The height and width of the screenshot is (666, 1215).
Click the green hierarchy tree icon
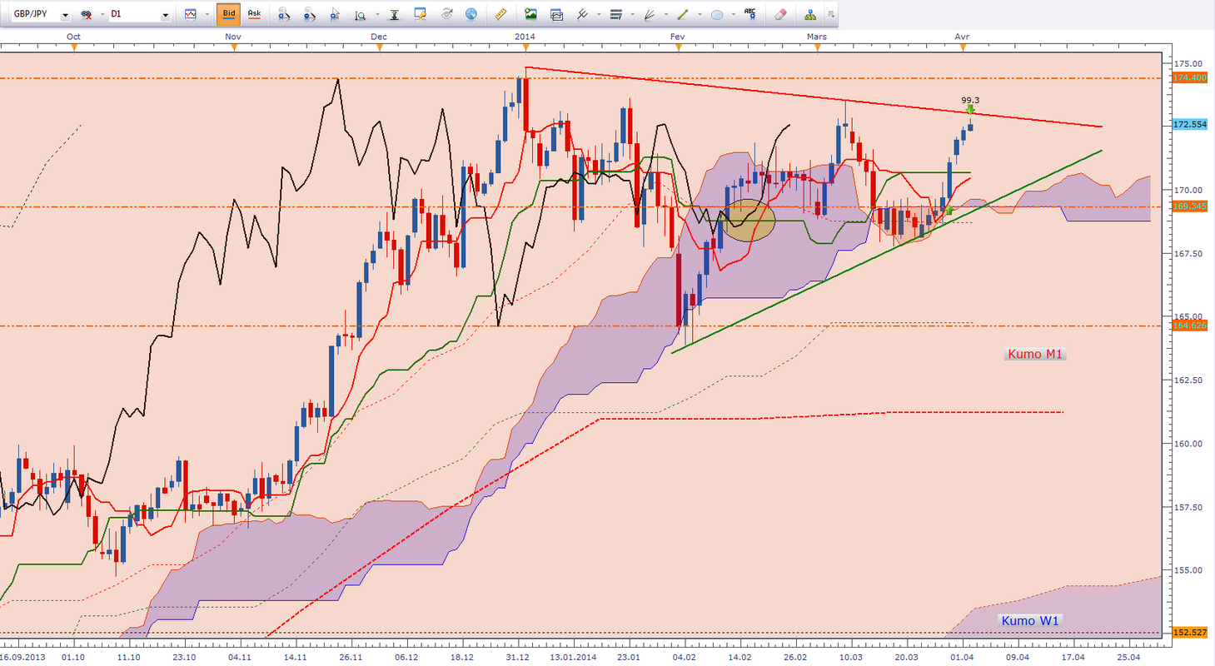pos(809,14)
